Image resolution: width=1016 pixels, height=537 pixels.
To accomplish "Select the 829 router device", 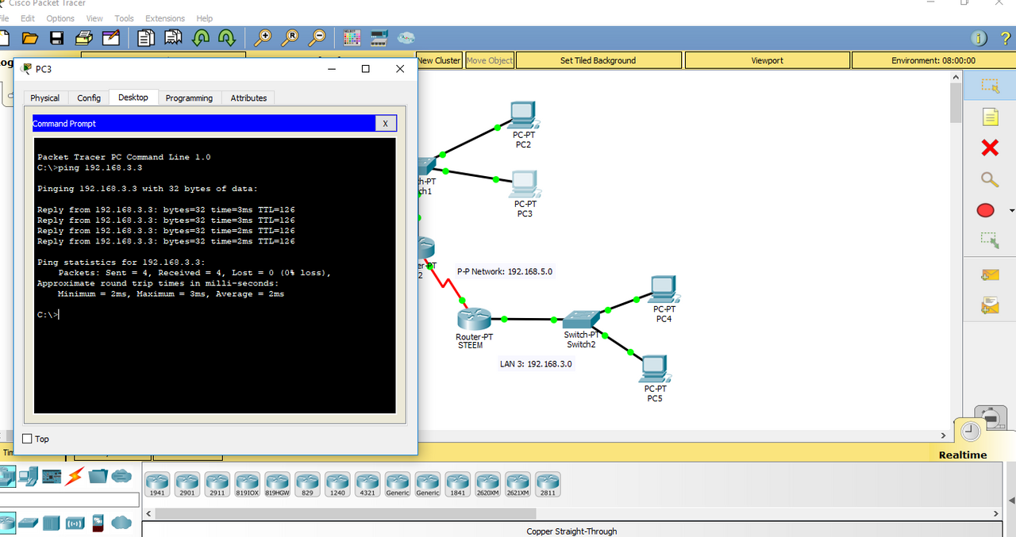I will click(308, 485).
